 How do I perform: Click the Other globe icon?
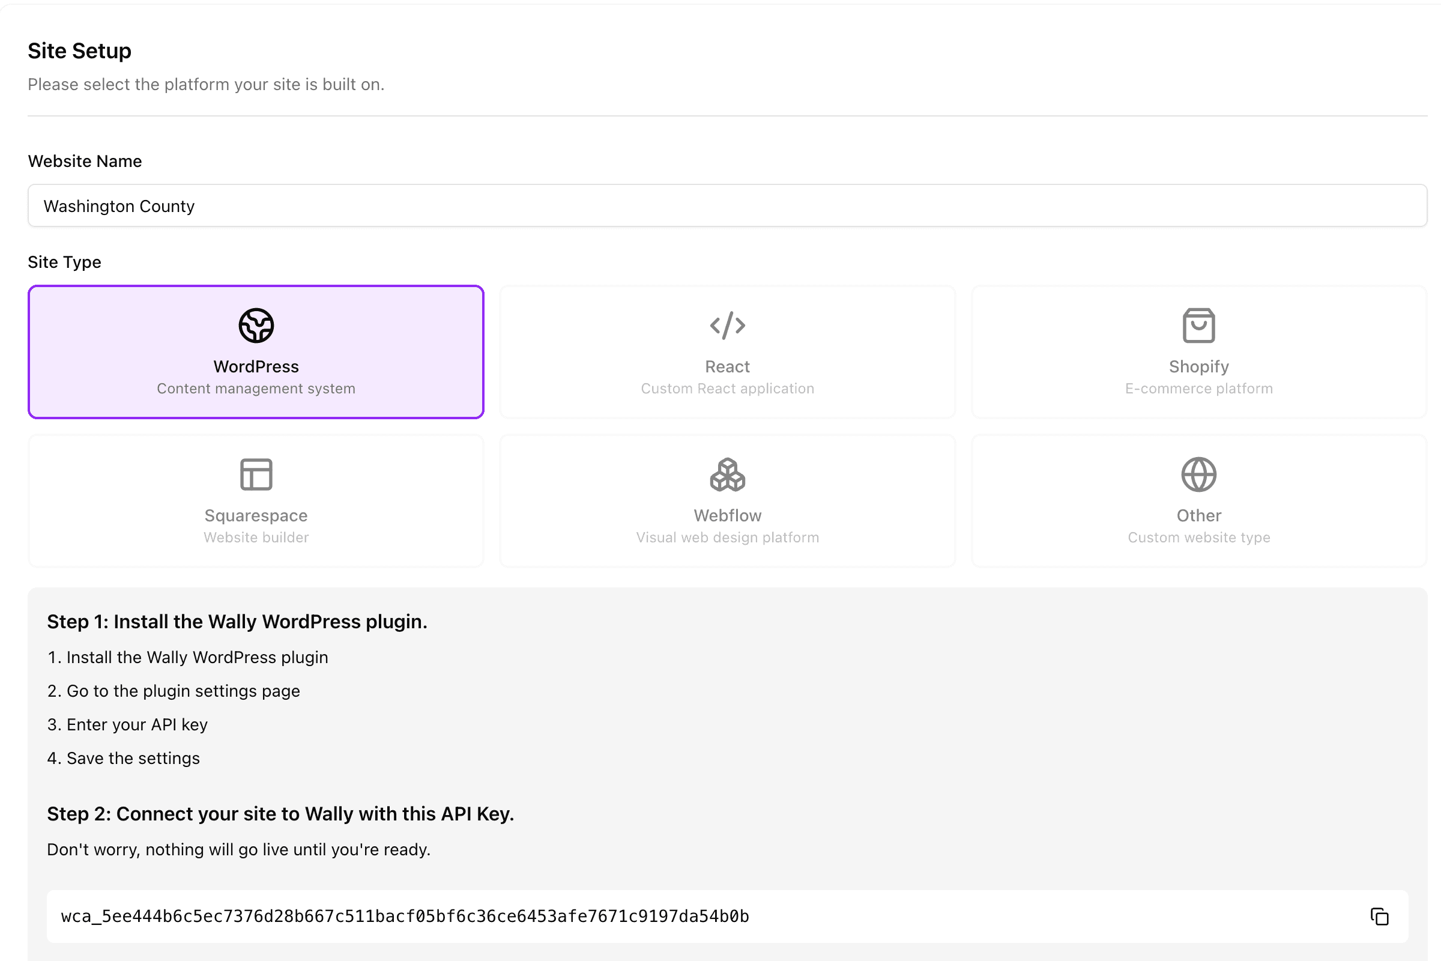(x=1198, y=474)
